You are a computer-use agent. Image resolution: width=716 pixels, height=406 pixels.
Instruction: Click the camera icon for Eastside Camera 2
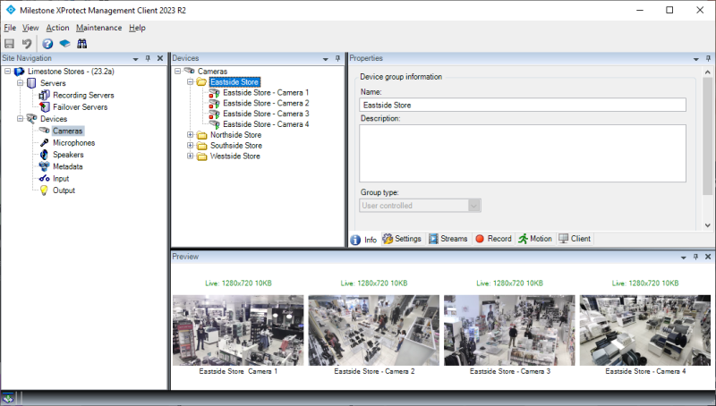(x=214, y=103)
